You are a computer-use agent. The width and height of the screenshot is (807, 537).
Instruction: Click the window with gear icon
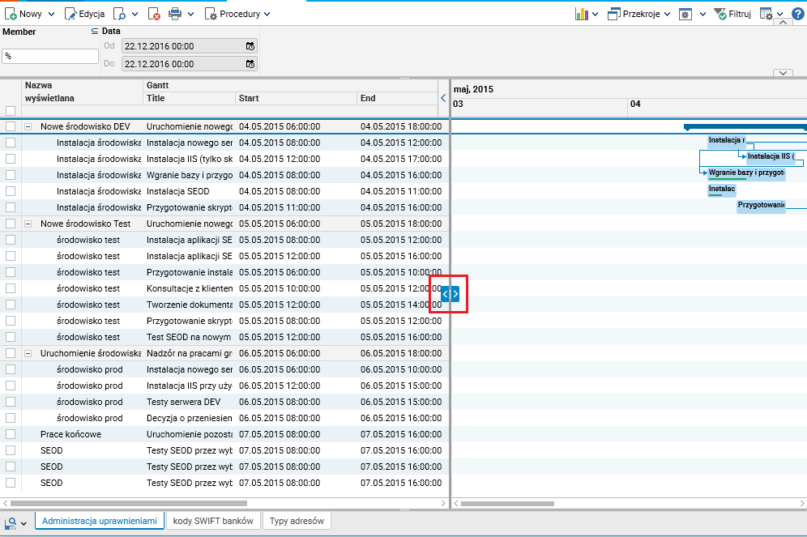tap(685, 14)
